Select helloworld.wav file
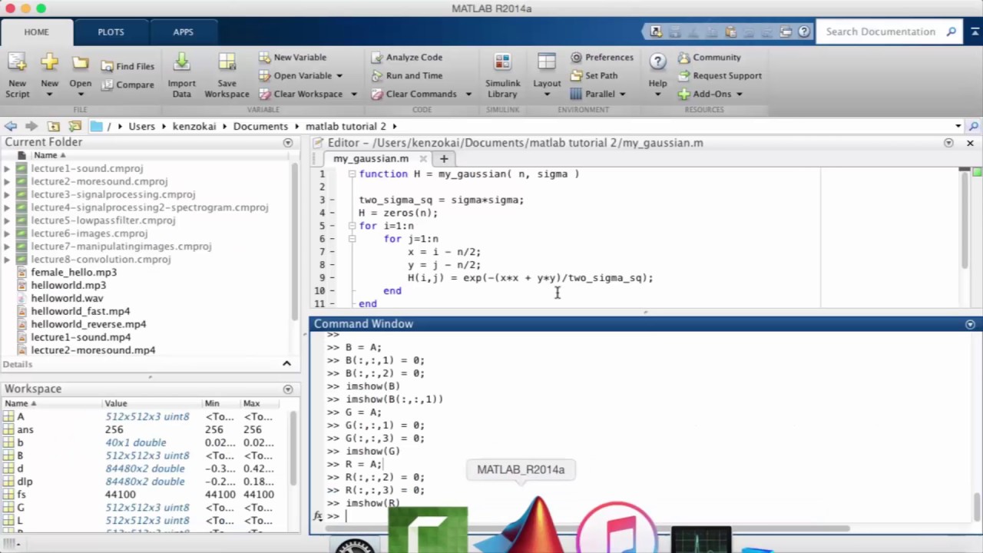The image size is (983, 553). pyautogui.click(x=67, y=298)
